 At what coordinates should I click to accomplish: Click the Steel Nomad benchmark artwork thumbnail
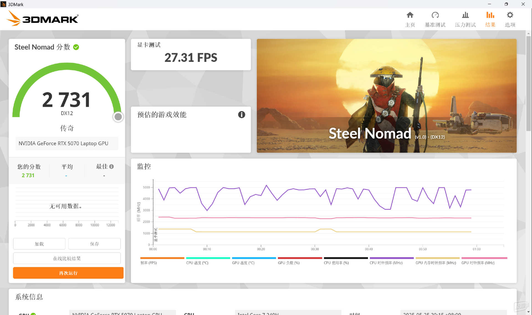coord(387,96)
